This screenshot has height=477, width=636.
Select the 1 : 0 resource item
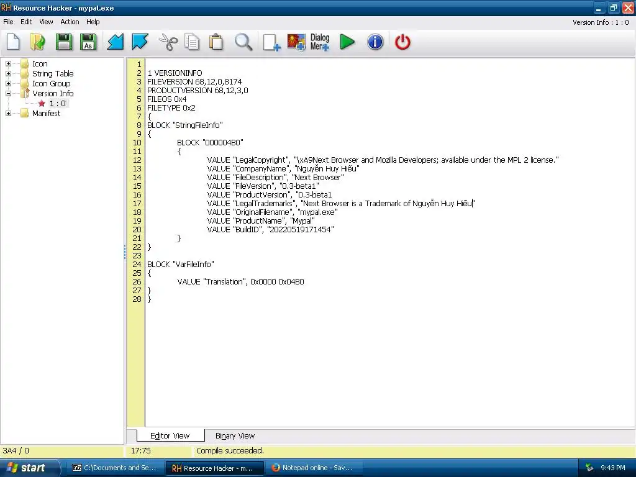(x=58, y=104)
